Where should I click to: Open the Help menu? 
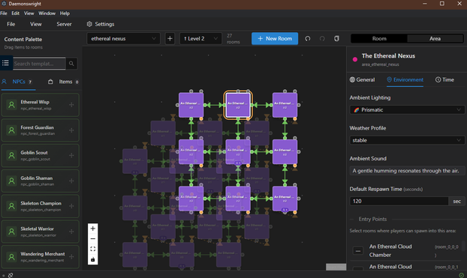[65, 13]
